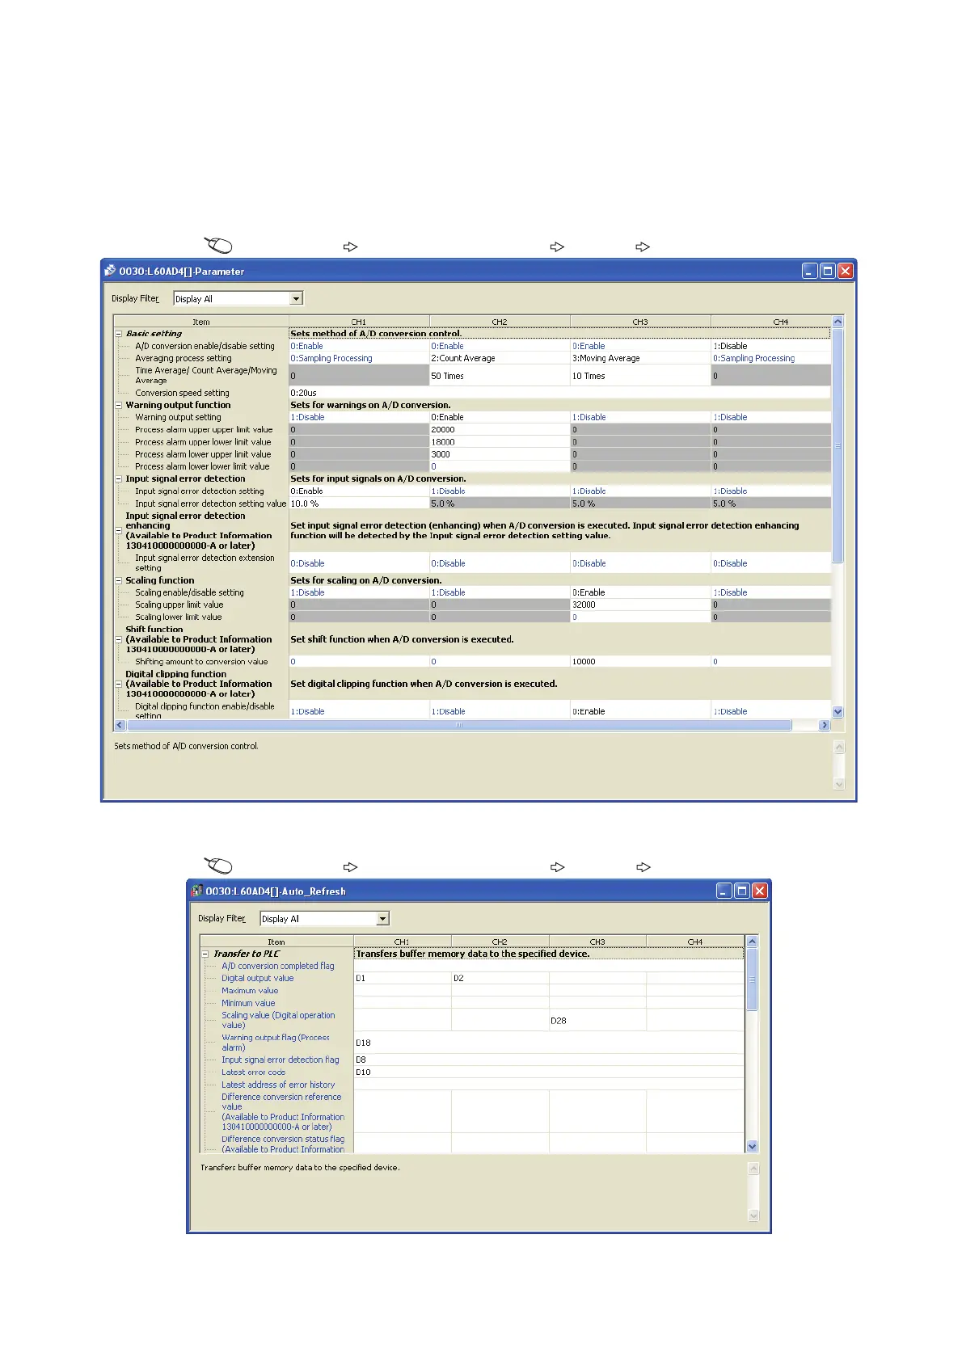Viewport: 962px width, 1361px height.
Task: Close the Auto_Refresh window
Action: [x=760, y=891]
